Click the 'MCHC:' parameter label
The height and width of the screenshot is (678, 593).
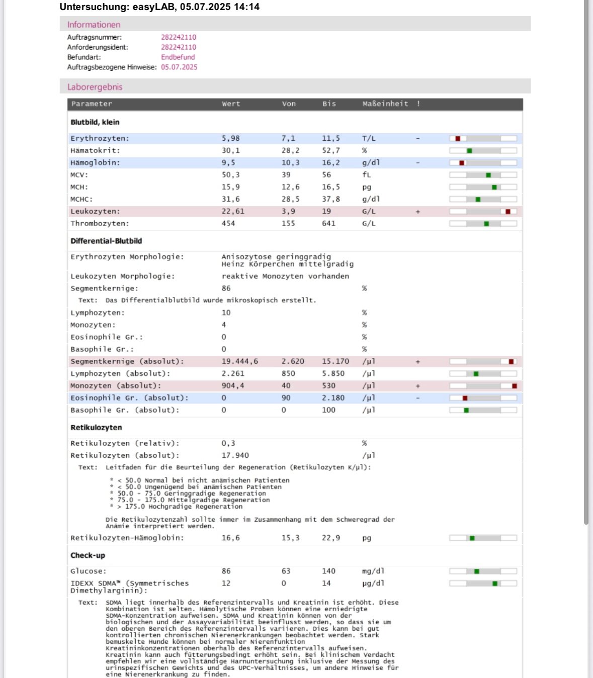(81, 200)
